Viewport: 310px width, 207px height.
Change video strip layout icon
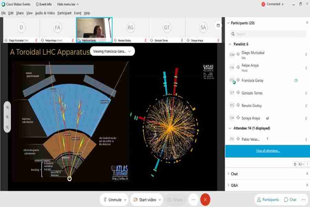[x=218, y=25]
